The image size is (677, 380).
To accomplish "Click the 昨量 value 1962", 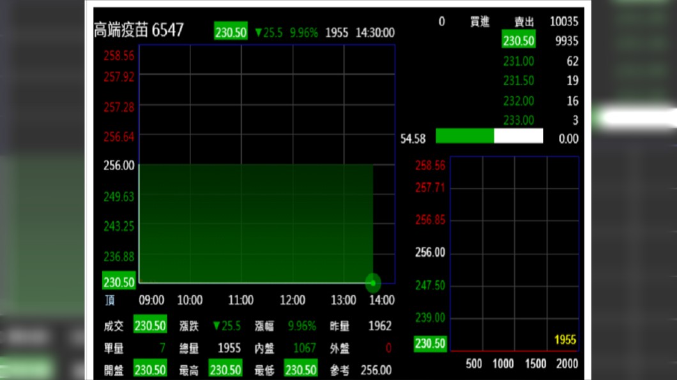I will click(379, 326).
